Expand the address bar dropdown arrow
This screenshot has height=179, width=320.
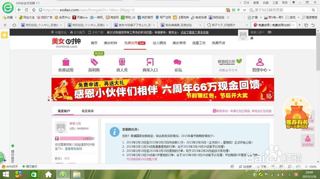click(244, 10)
